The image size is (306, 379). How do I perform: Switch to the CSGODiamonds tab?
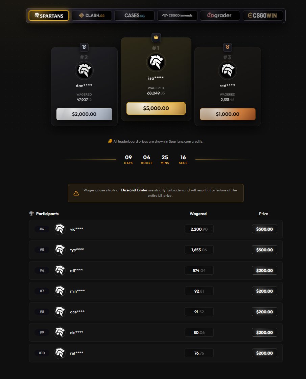tap(177, 16)
